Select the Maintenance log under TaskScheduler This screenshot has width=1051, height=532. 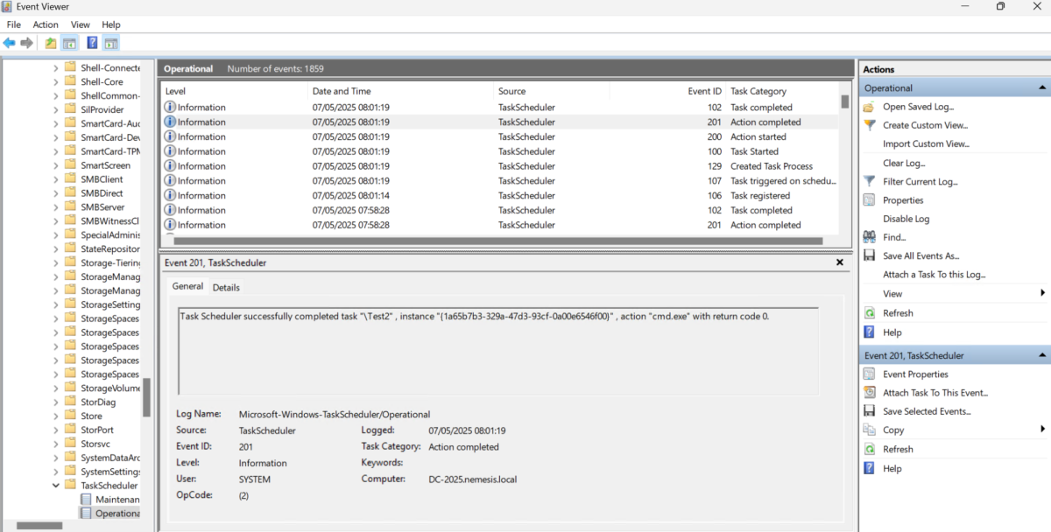112,499
